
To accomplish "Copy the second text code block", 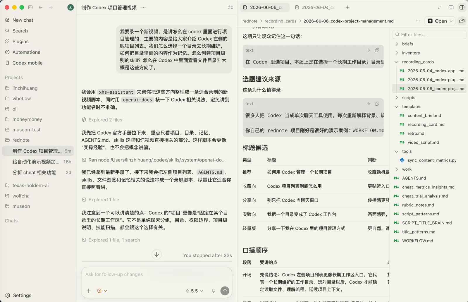I will tap(377, 104).
